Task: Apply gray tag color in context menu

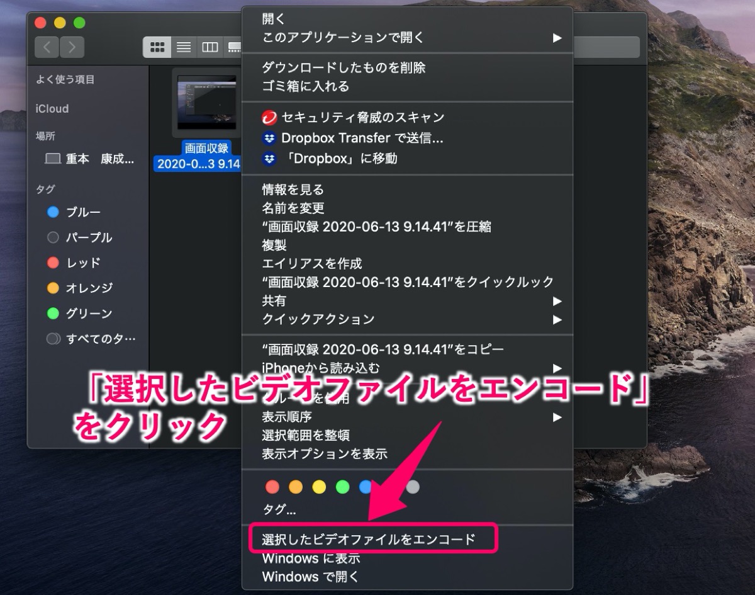Action: click(x=413, y=487)
